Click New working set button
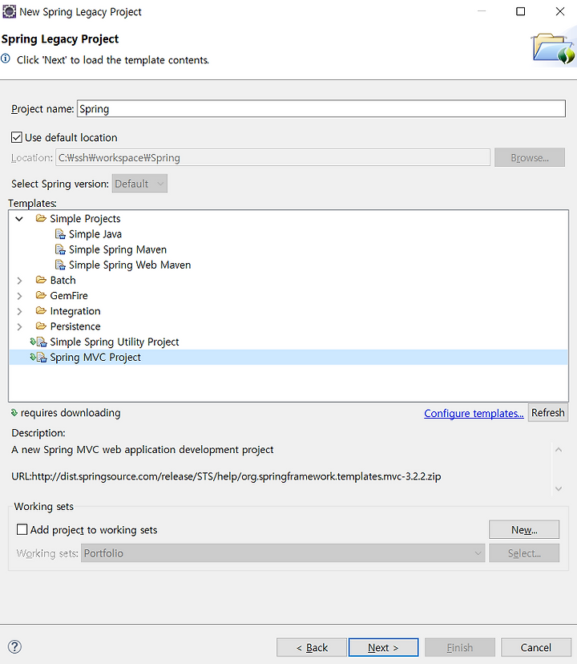This screenshot has height=664, width=577. point(524,529)
